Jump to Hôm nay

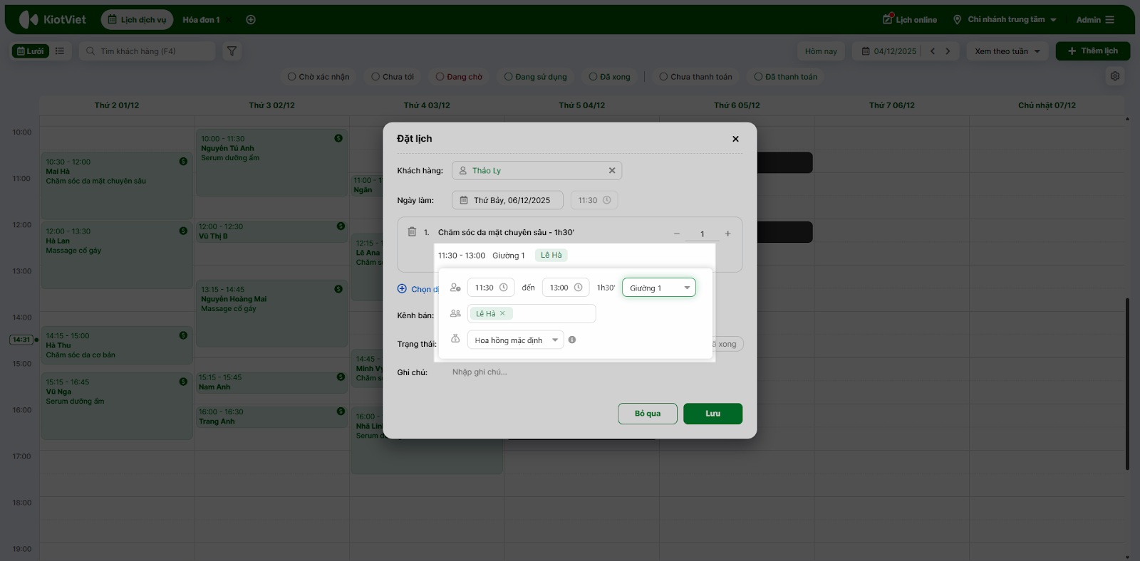coord(821,51)
